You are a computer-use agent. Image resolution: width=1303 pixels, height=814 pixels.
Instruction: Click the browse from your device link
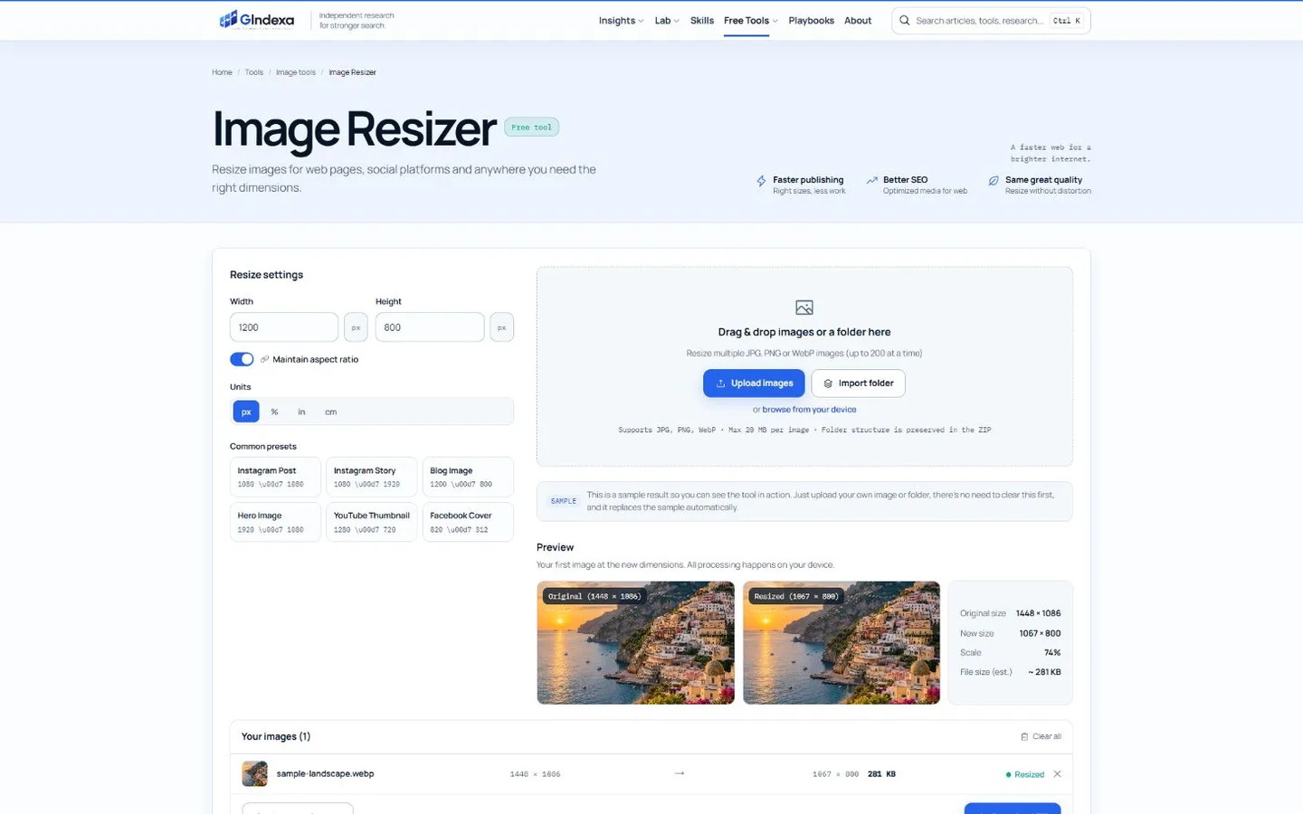tap(809, 410)
